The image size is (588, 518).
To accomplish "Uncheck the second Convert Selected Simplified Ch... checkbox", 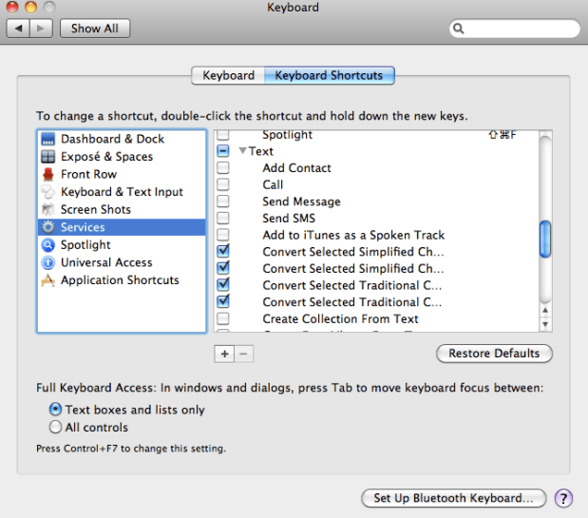I will click(223, 268).
